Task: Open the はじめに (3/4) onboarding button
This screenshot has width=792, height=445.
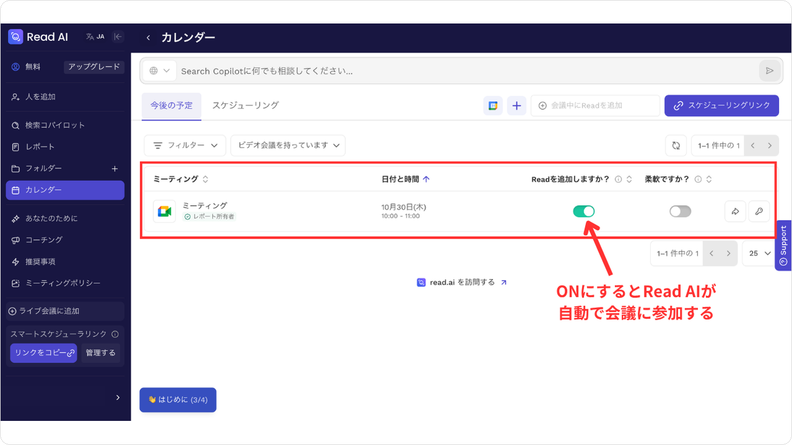Action: point(178,400)
